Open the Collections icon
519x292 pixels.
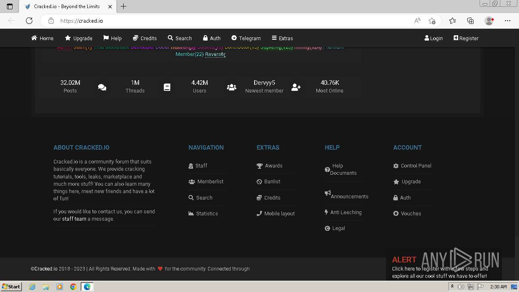point(470,21)
